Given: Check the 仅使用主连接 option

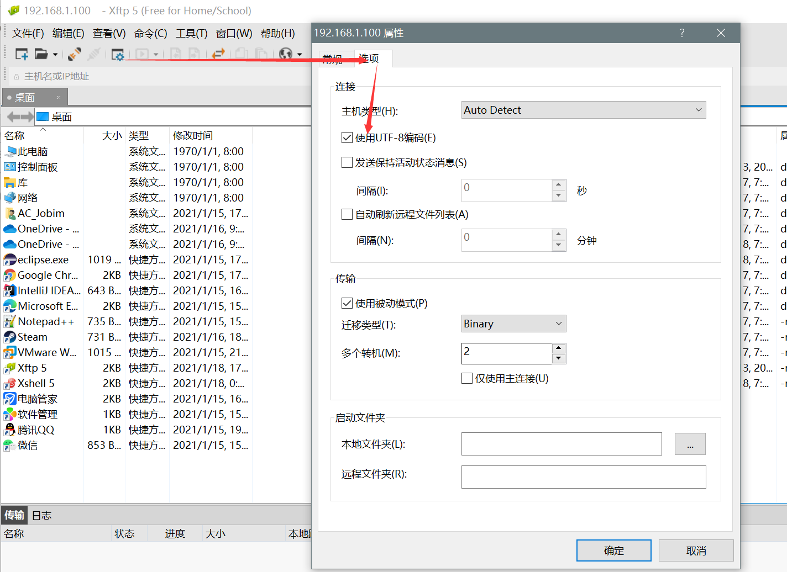Looking at the screenshot, I should tap(467, 378).
